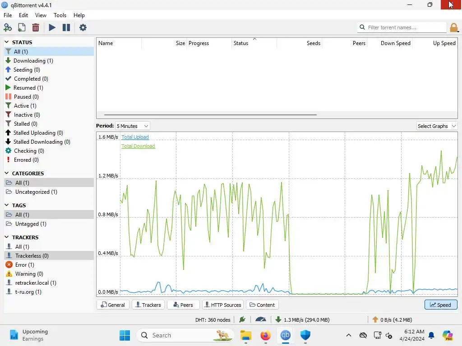Select the Trackerless (0) tracker filter
The height and width of the screenshot is (346, 462).
[49, 256]
